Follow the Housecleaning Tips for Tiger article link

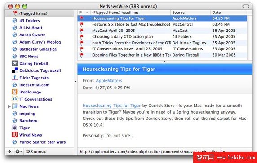(x=111, y=106)
